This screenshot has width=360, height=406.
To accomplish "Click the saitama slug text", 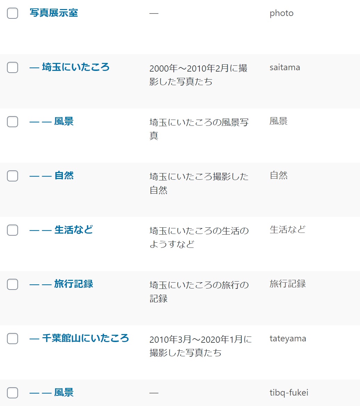I will click(285, 67).
